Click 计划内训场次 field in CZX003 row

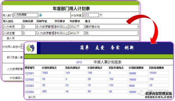(x=53, y=85)
